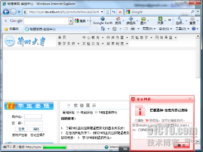Close the 金山网盾 popup with X
Screen dimensions: 203x152
[x=190, y=99]
